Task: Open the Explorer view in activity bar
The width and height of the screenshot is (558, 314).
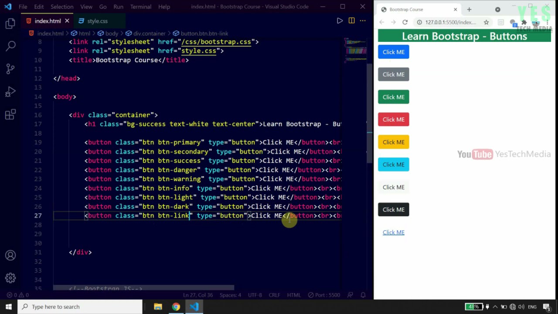Action: click(10, 23)
